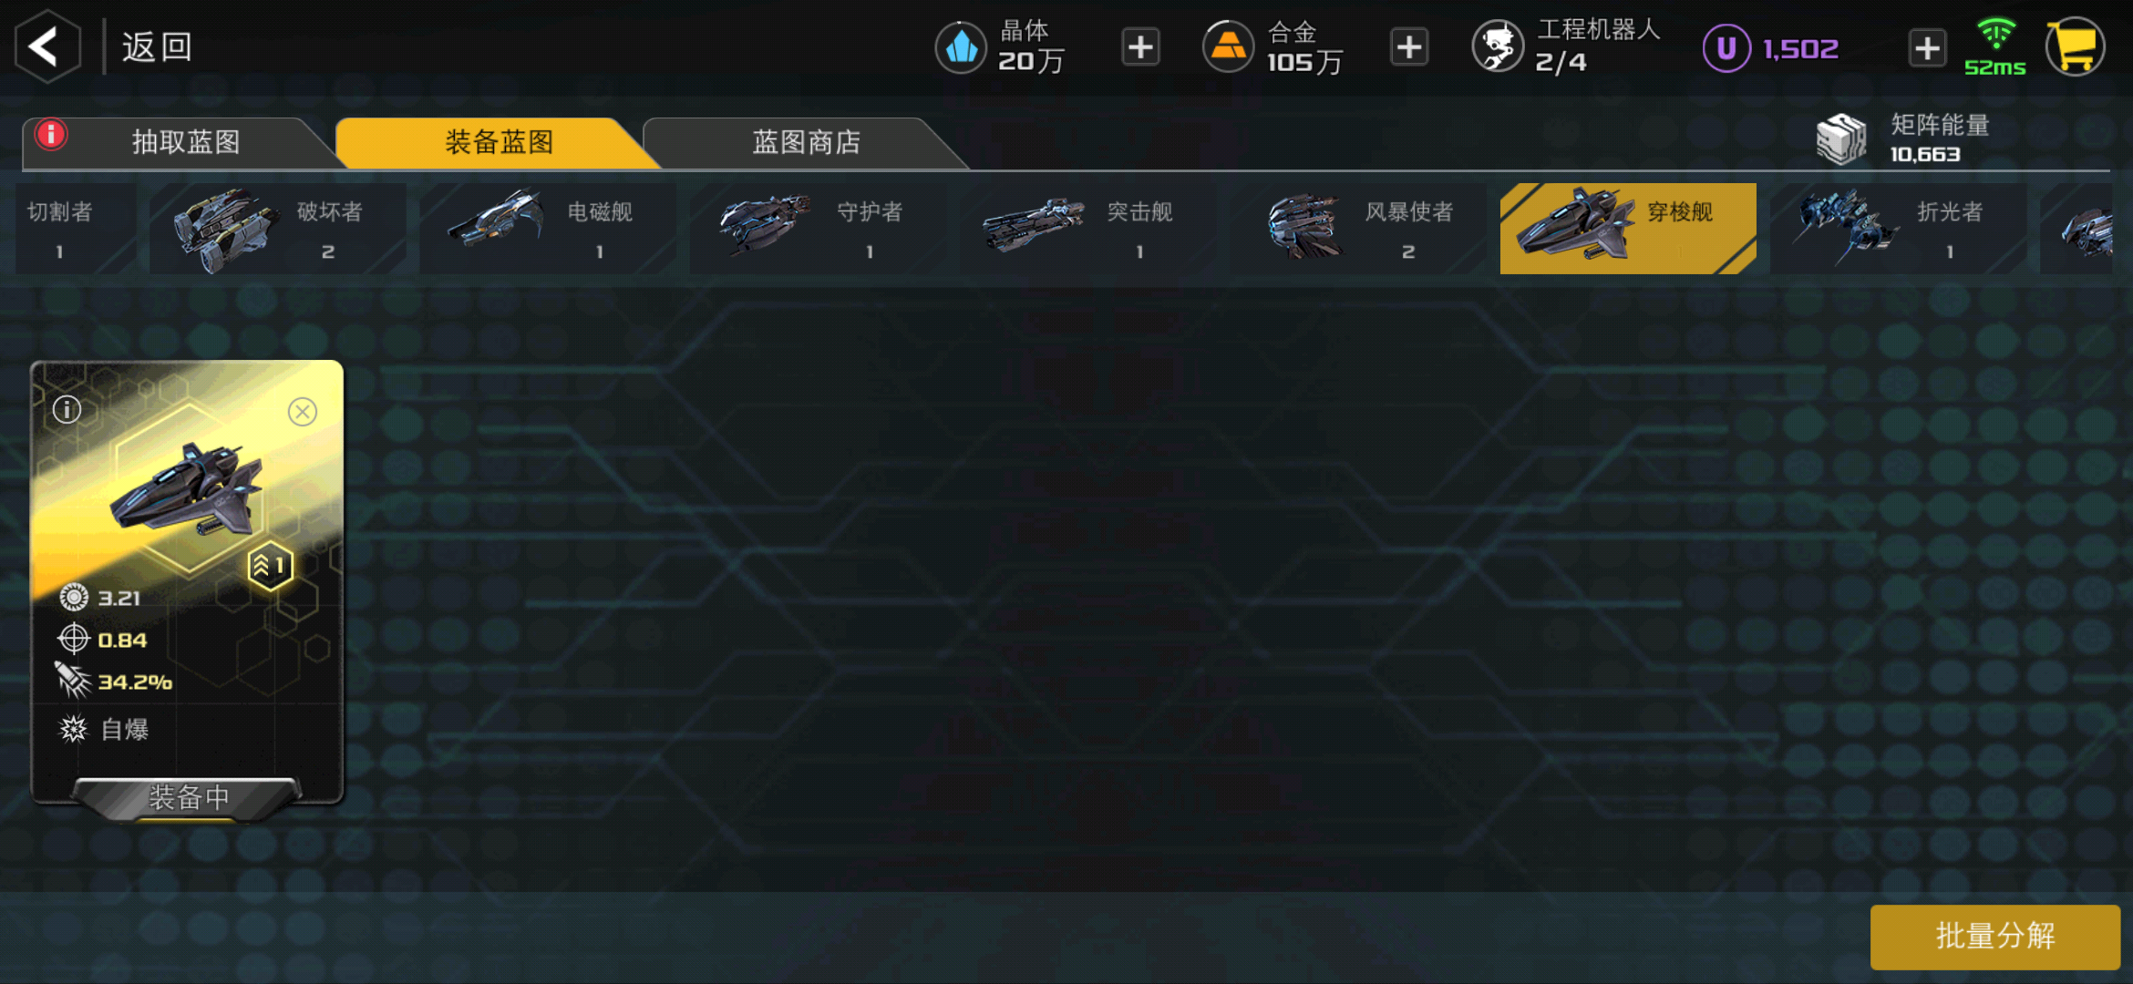The width and height of the screenshot is (2133, 984).
Task: Add more alloy with plus icon
Action: 1409,47
